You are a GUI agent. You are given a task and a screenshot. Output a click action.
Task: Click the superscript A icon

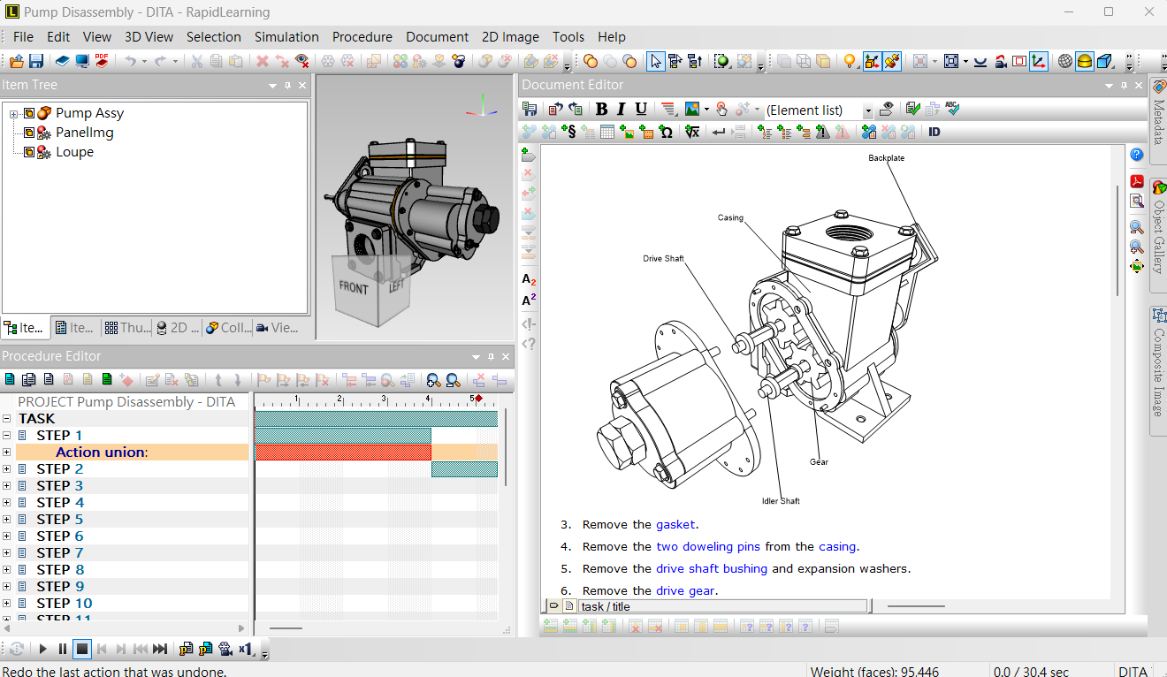529,300
